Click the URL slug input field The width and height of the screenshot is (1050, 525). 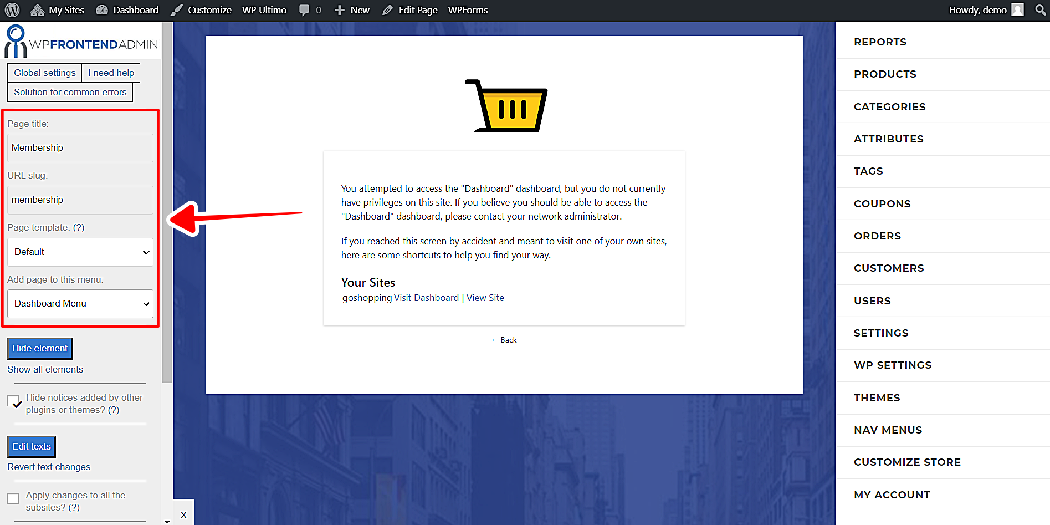point(80,200)
